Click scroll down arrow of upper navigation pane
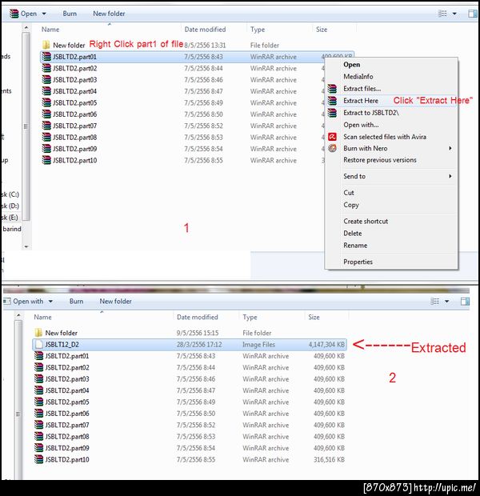Screen dimensions: 480x496 pos(26,246)
